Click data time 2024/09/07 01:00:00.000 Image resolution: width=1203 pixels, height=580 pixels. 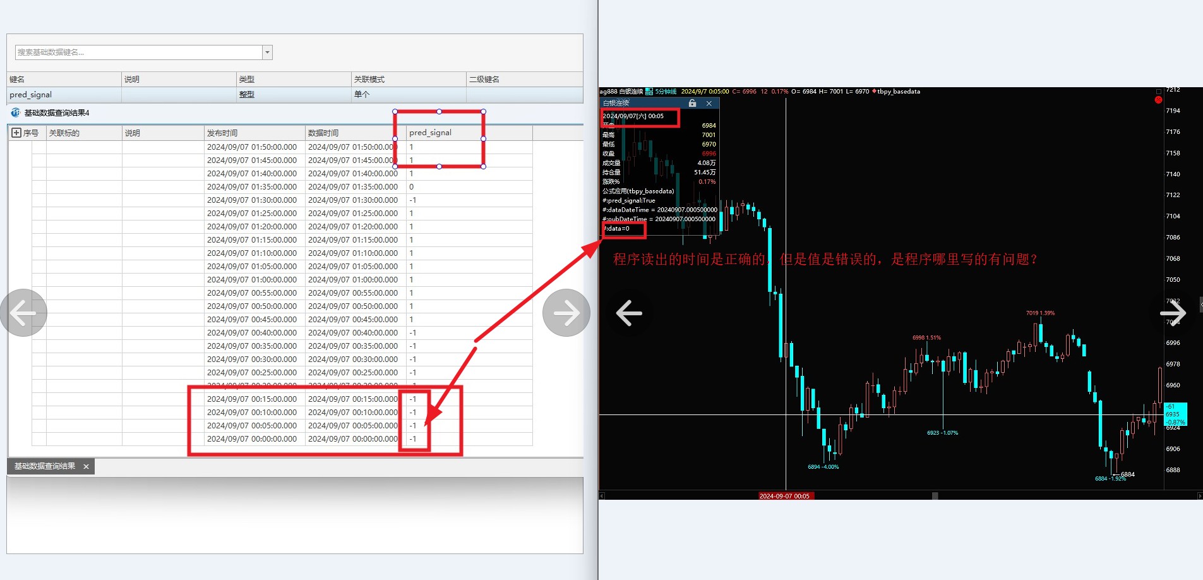tap(353, 280)
